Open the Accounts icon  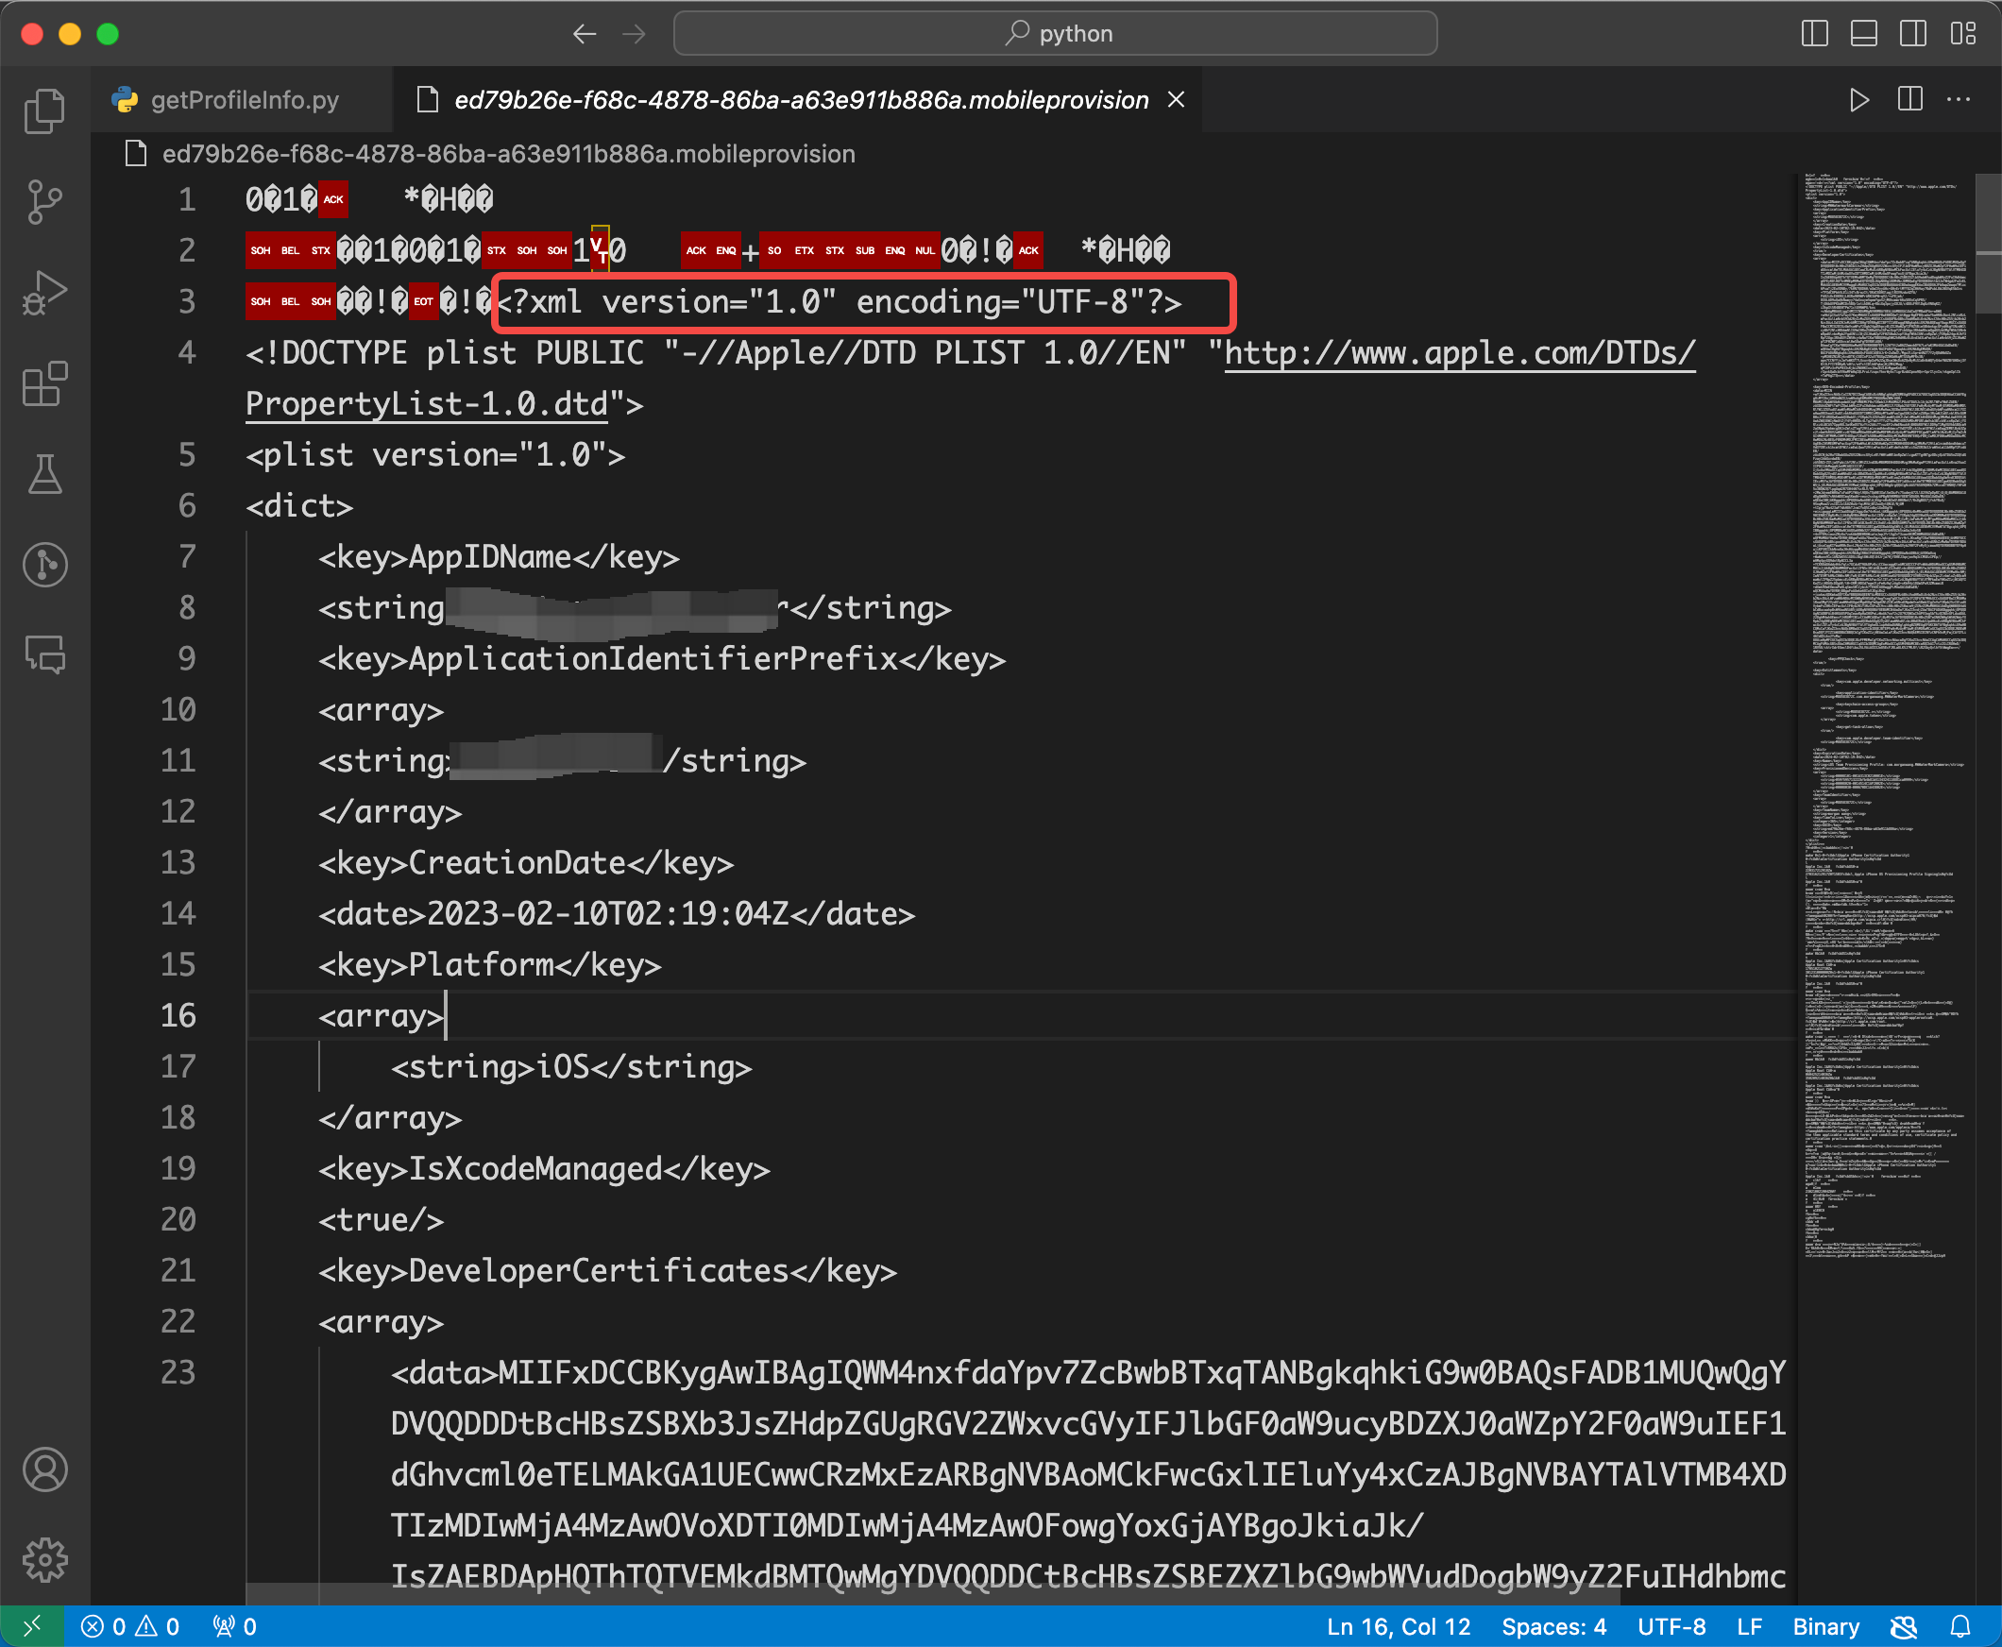pos(44,1469)
